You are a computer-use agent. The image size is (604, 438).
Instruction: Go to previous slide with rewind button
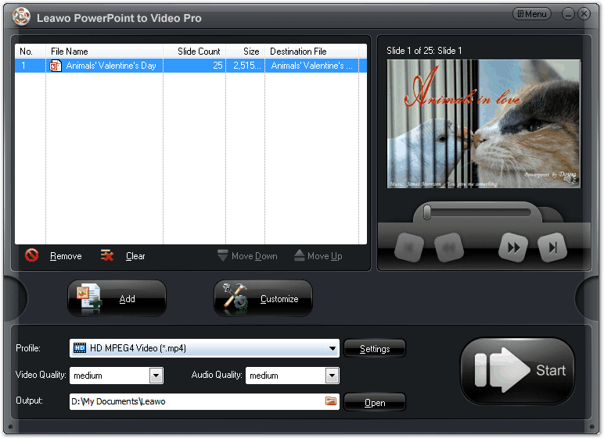click(x=449, y=248)
